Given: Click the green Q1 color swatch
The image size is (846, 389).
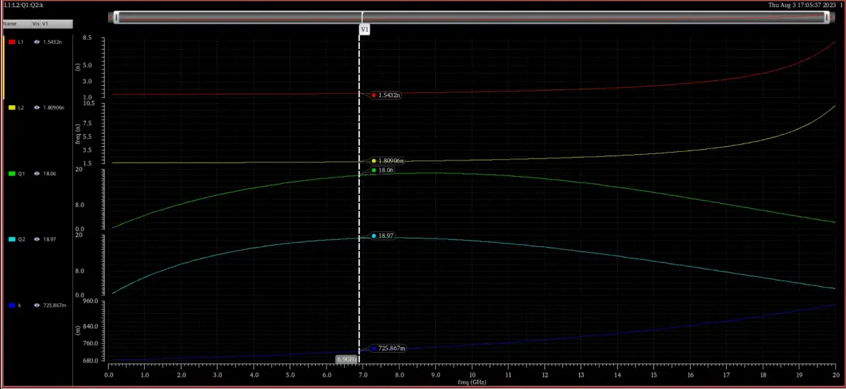Looking at the screenshot, I should pyautogui.click(x=12, y=174).
